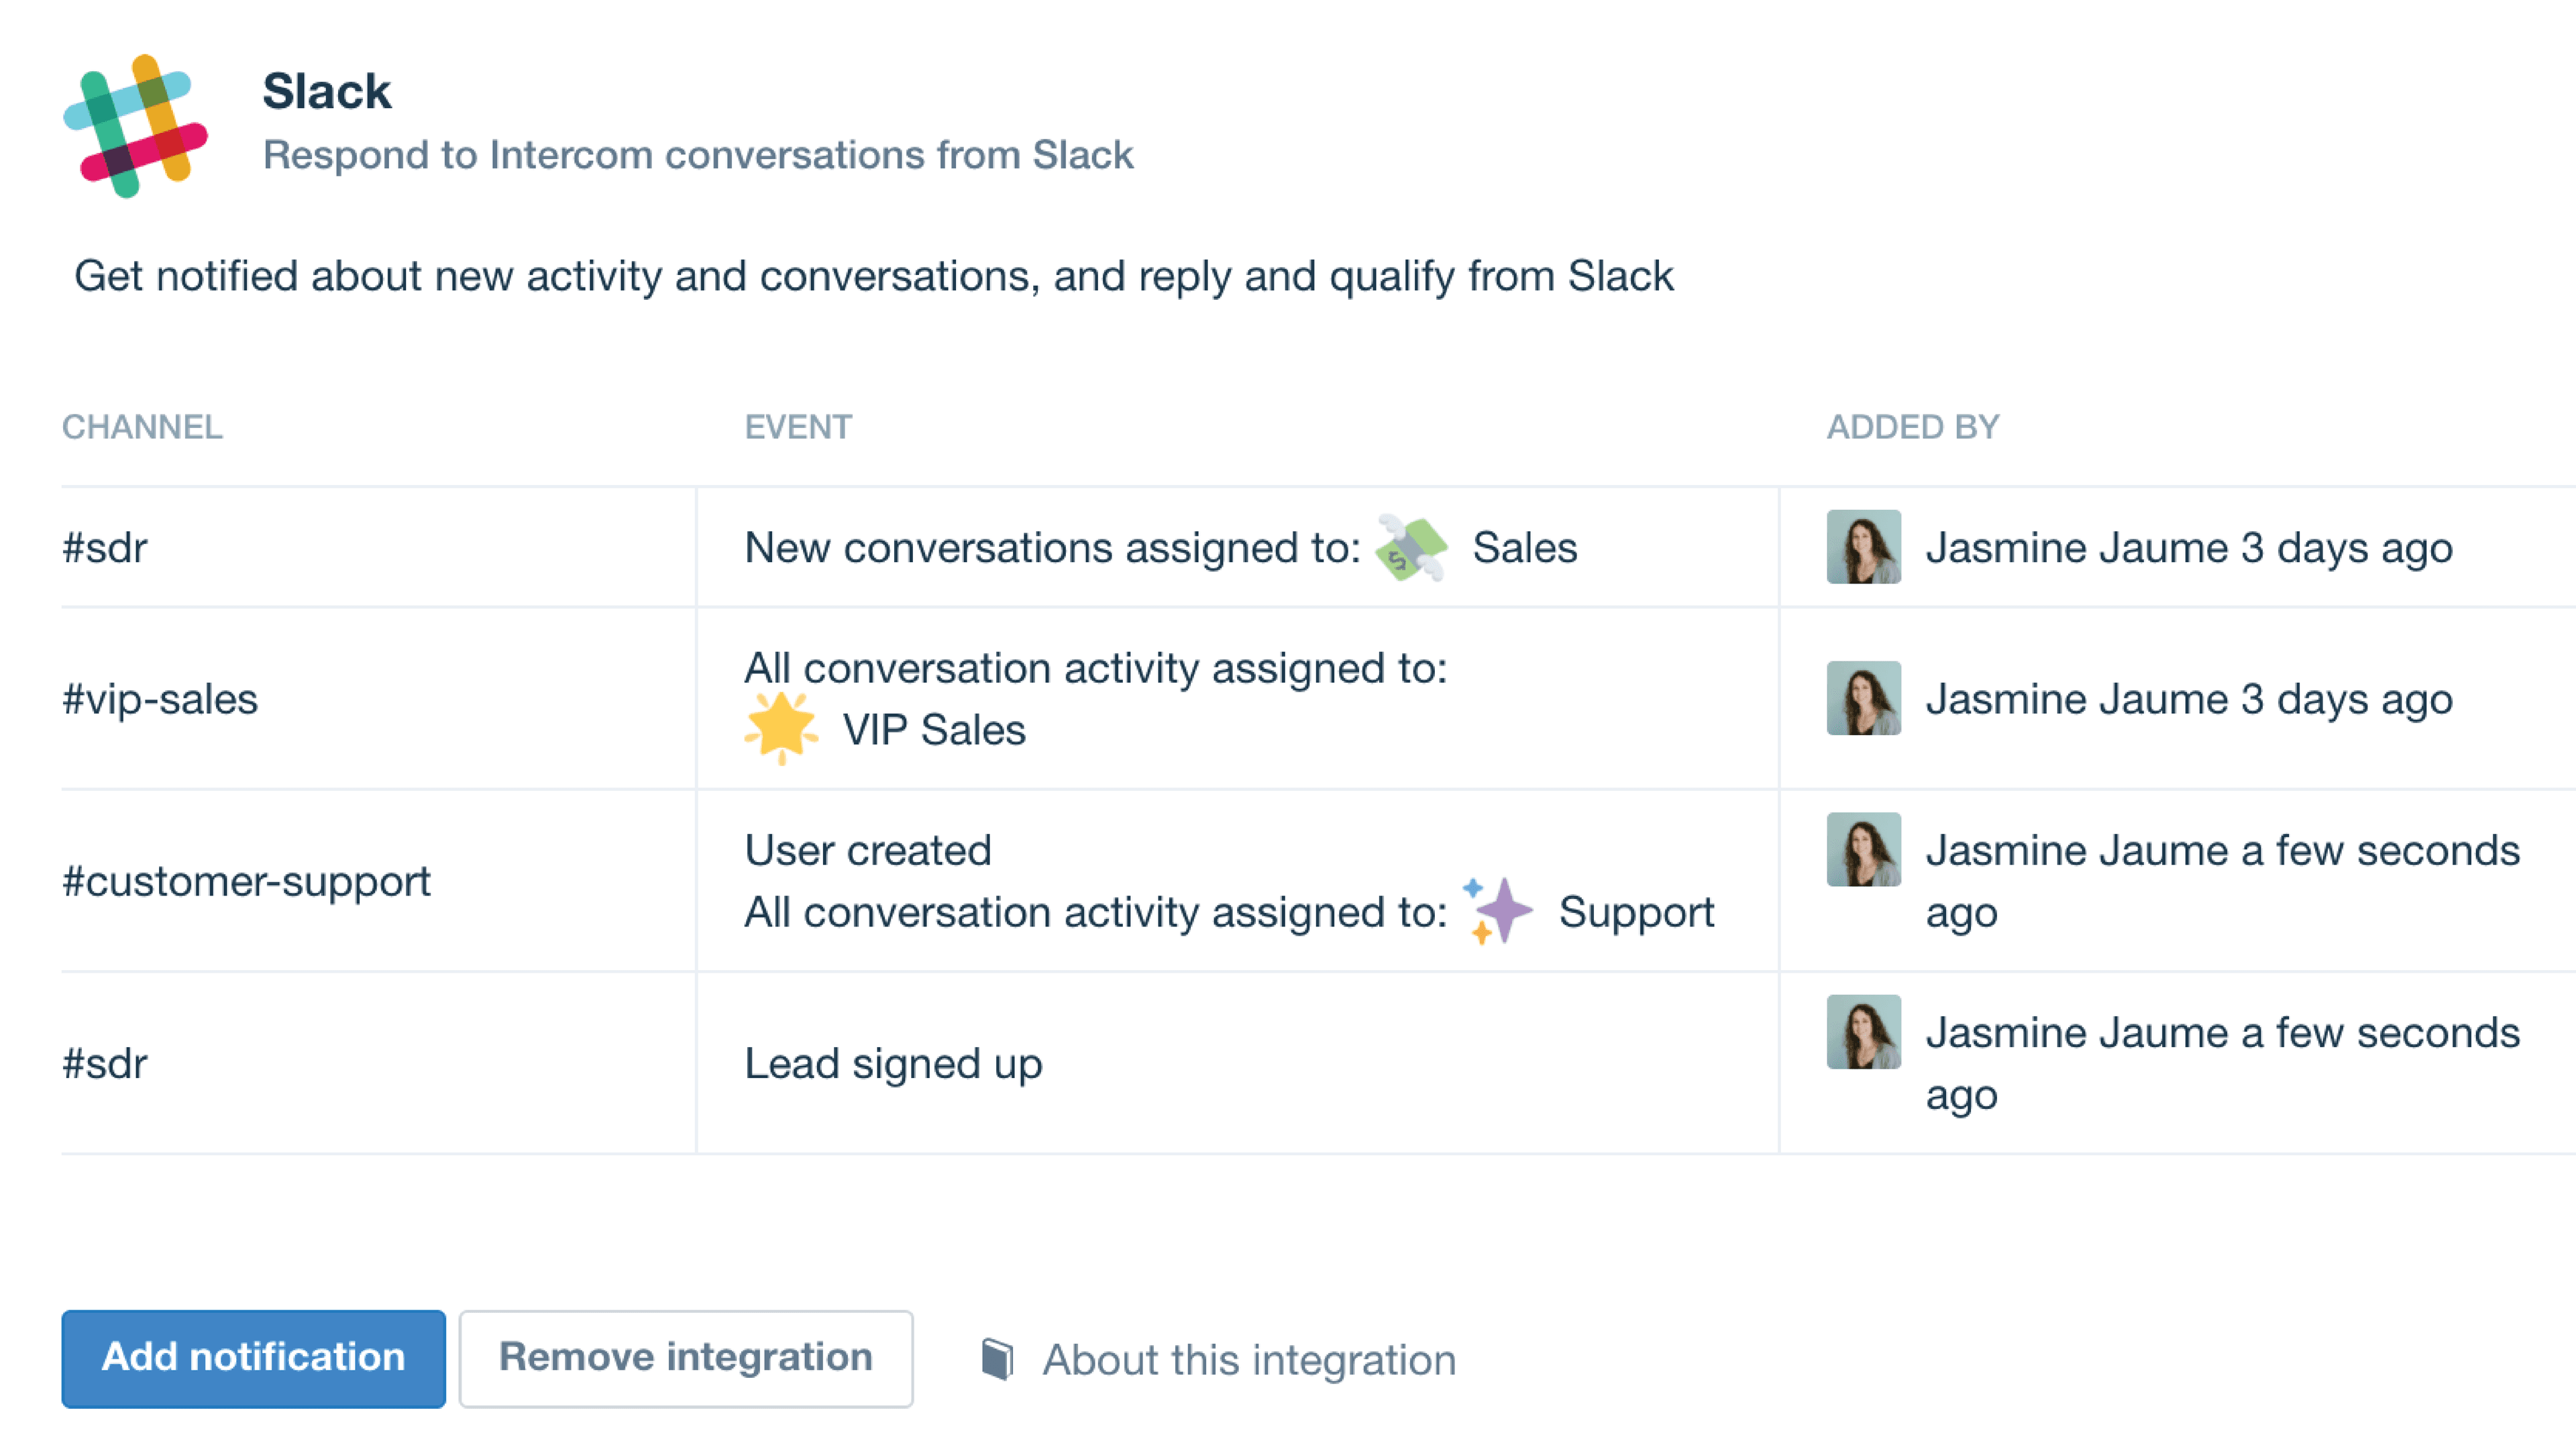Open the About this integration link
Screen dimensions: 2576x1449
[1249, 1360]
